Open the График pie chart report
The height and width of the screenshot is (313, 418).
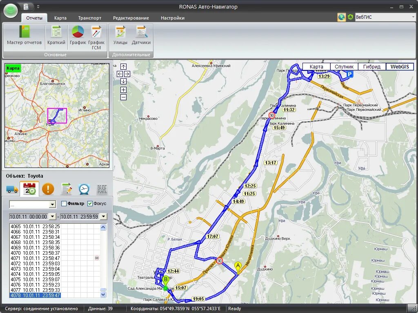78,35
